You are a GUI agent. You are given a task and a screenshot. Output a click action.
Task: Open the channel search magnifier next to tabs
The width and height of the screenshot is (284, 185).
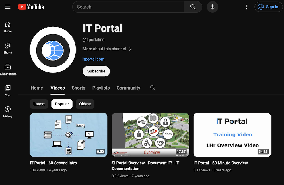tap(153, 88)
